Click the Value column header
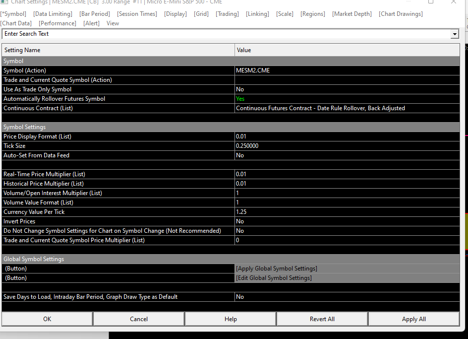This screenshot has height=339, width=468. [x=347, y=50]
